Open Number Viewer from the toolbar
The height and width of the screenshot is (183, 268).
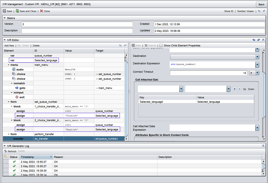pos(245,11)
